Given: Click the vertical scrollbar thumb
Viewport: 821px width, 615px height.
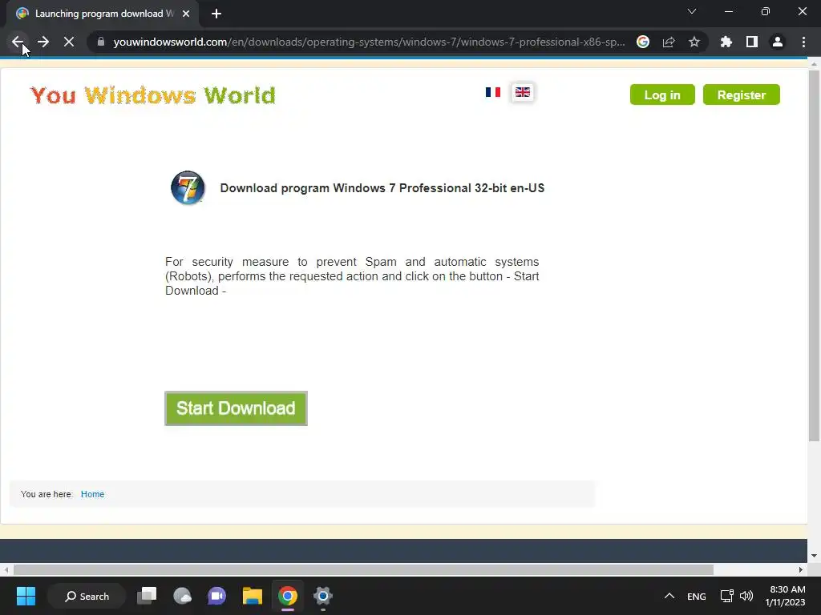Looking at the screenshot, I should 814,255.
